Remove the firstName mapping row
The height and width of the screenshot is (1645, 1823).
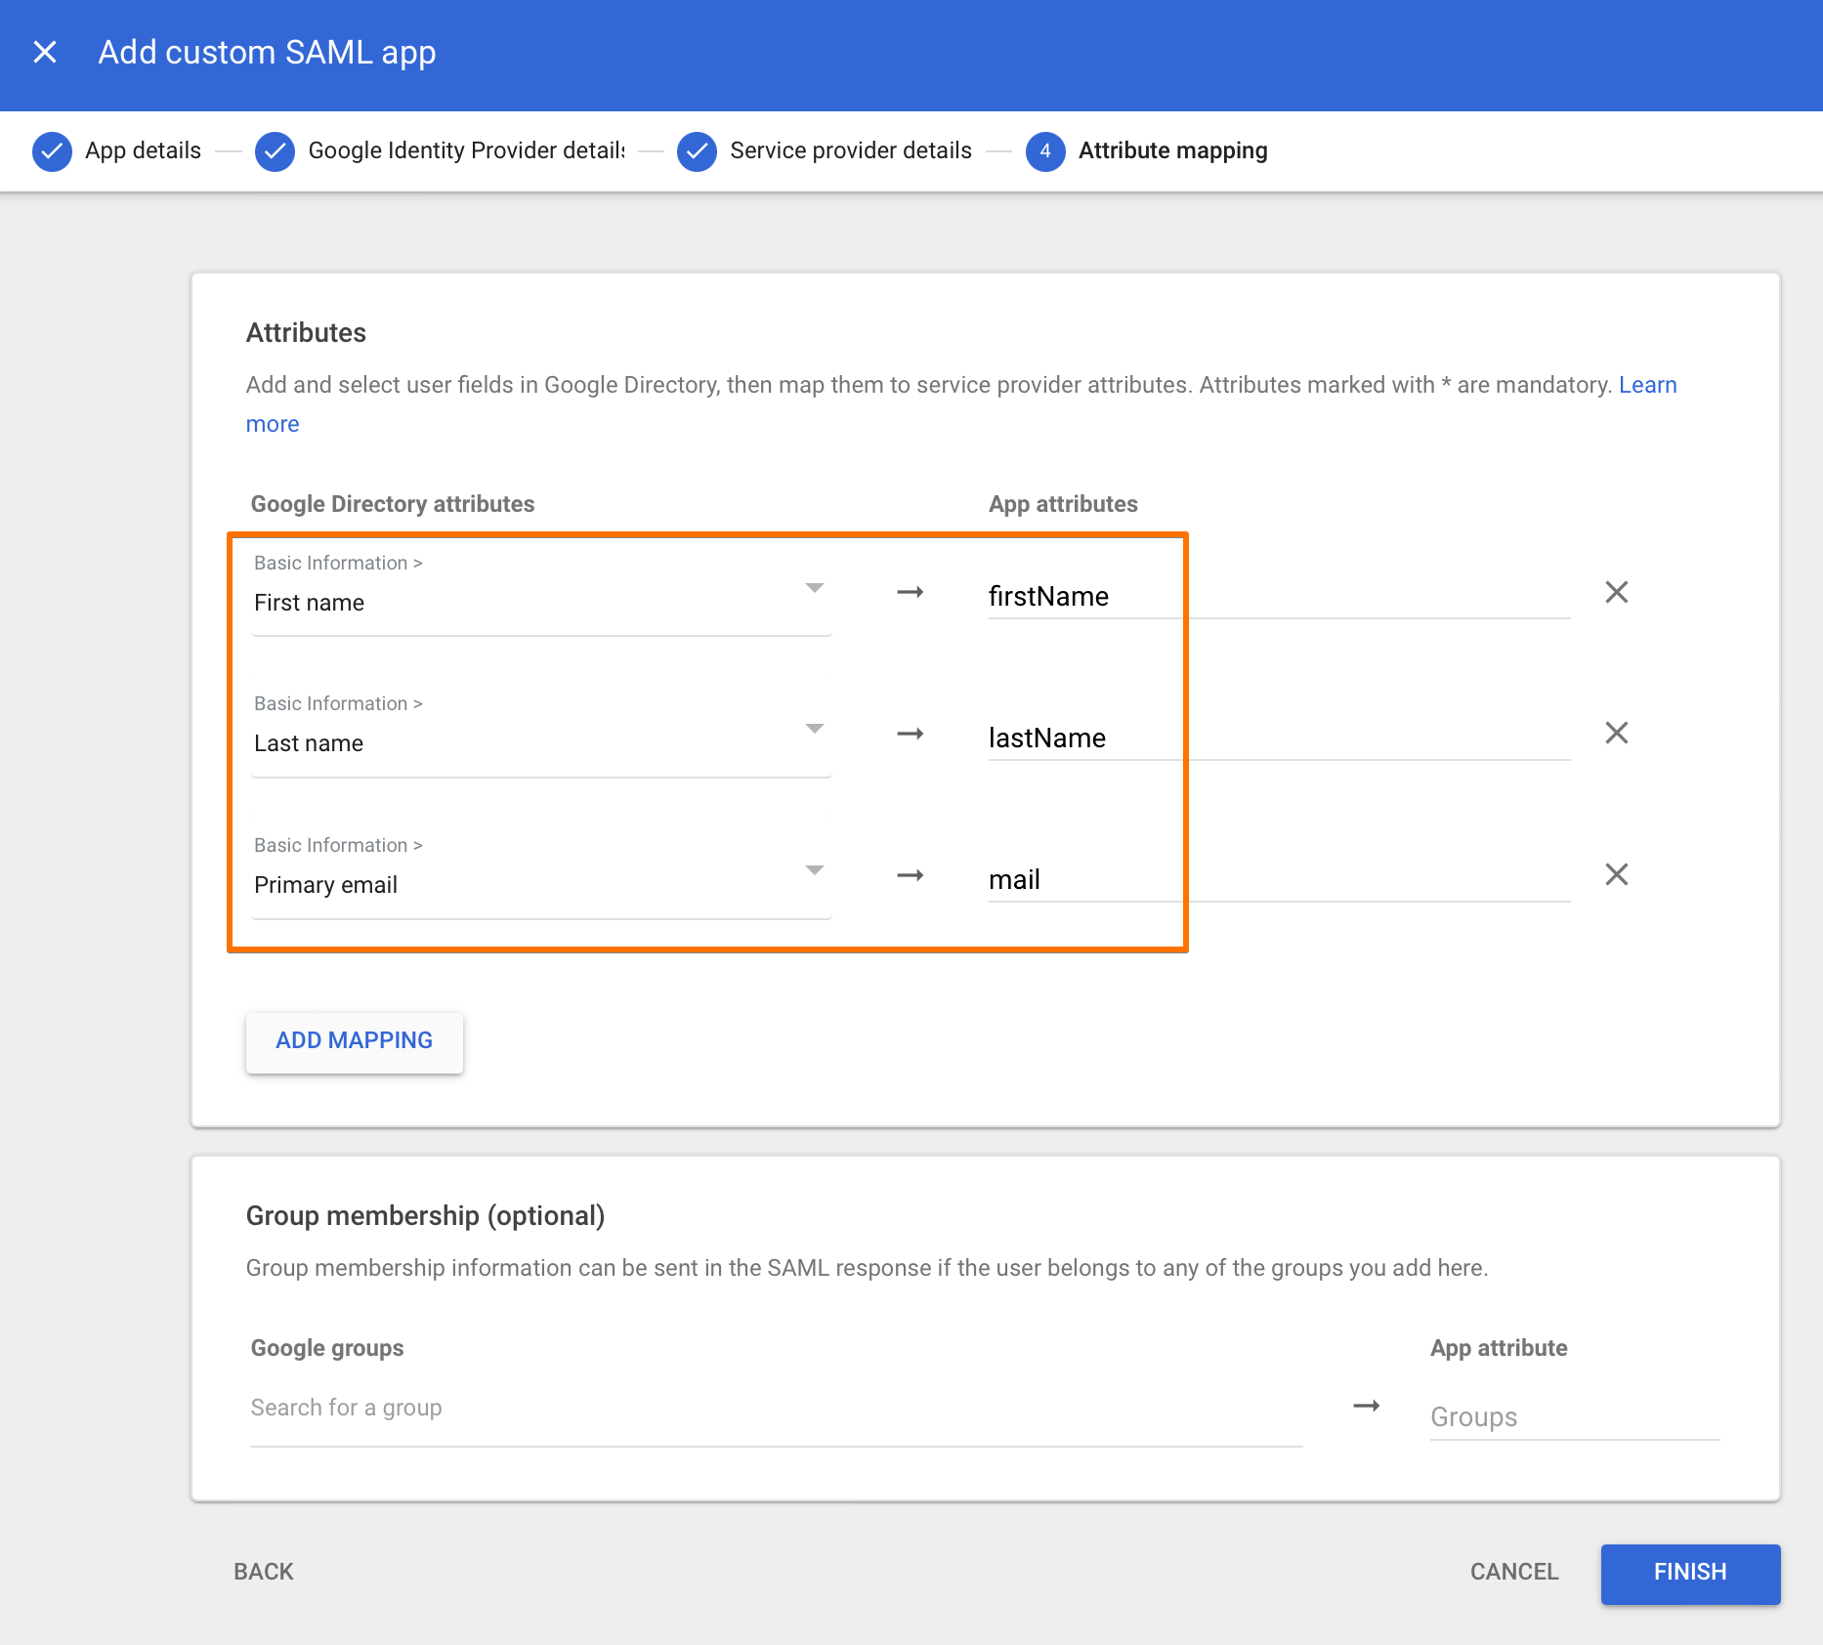pos(1617,592)
